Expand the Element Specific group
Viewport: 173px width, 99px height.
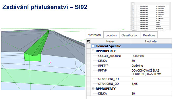93,46
